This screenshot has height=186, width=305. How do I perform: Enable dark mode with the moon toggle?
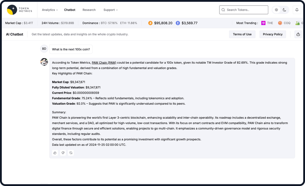click(x=284, y=10)
